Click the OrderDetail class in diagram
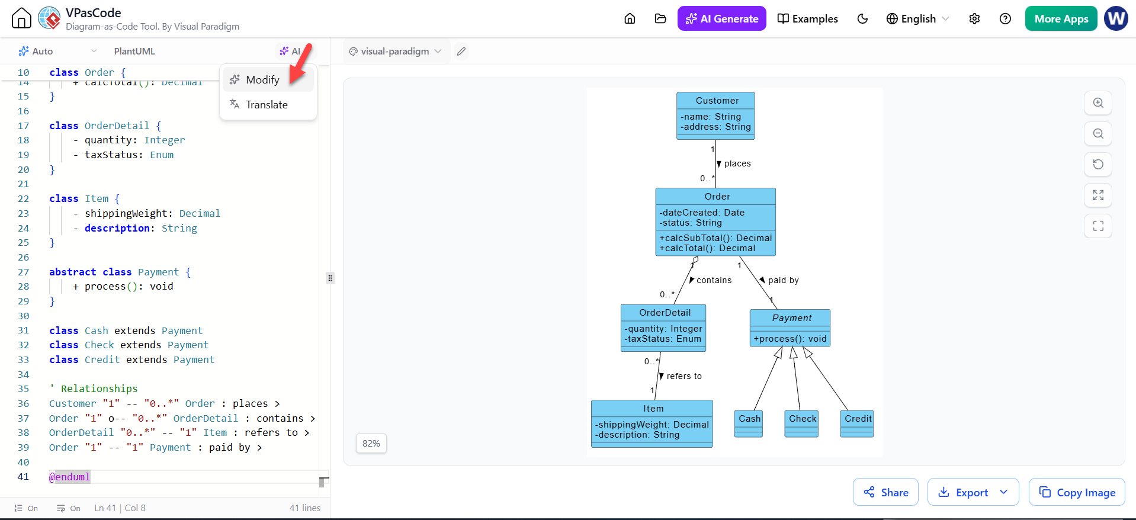Image resolution: width=1136 pixels, height=520 pixels. (663, 328)
